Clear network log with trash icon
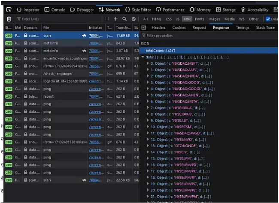279x203 pixels. [x=9, y=19]
